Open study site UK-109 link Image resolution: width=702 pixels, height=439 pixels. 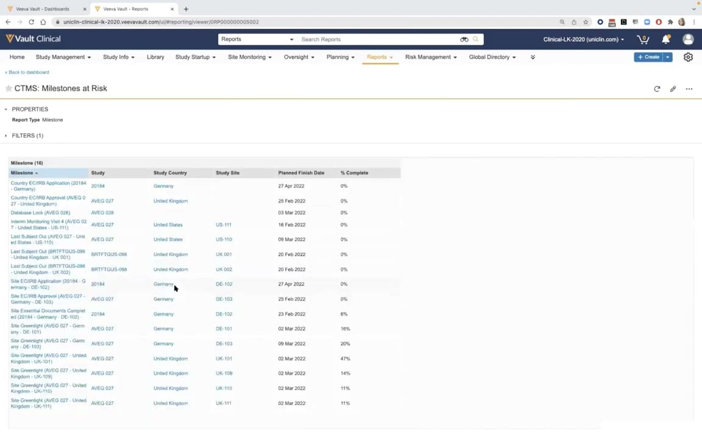pyautogui.click(x=224, y=373)
